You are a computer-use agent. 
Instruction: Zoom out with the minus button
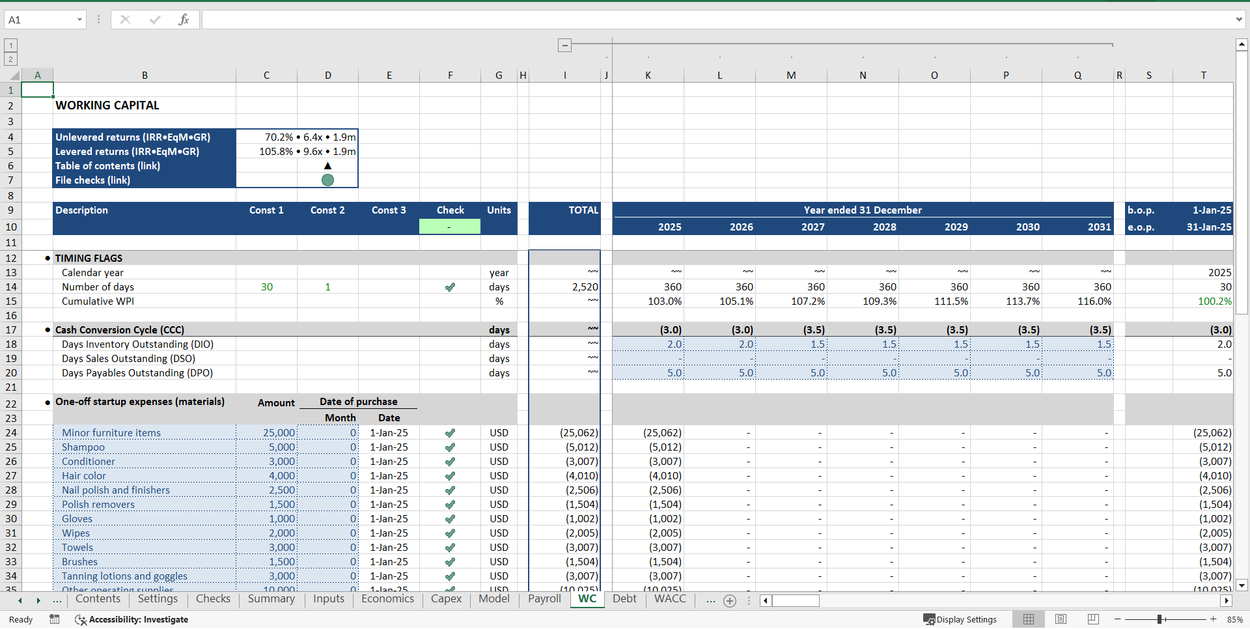click(x=1117, y=619)
